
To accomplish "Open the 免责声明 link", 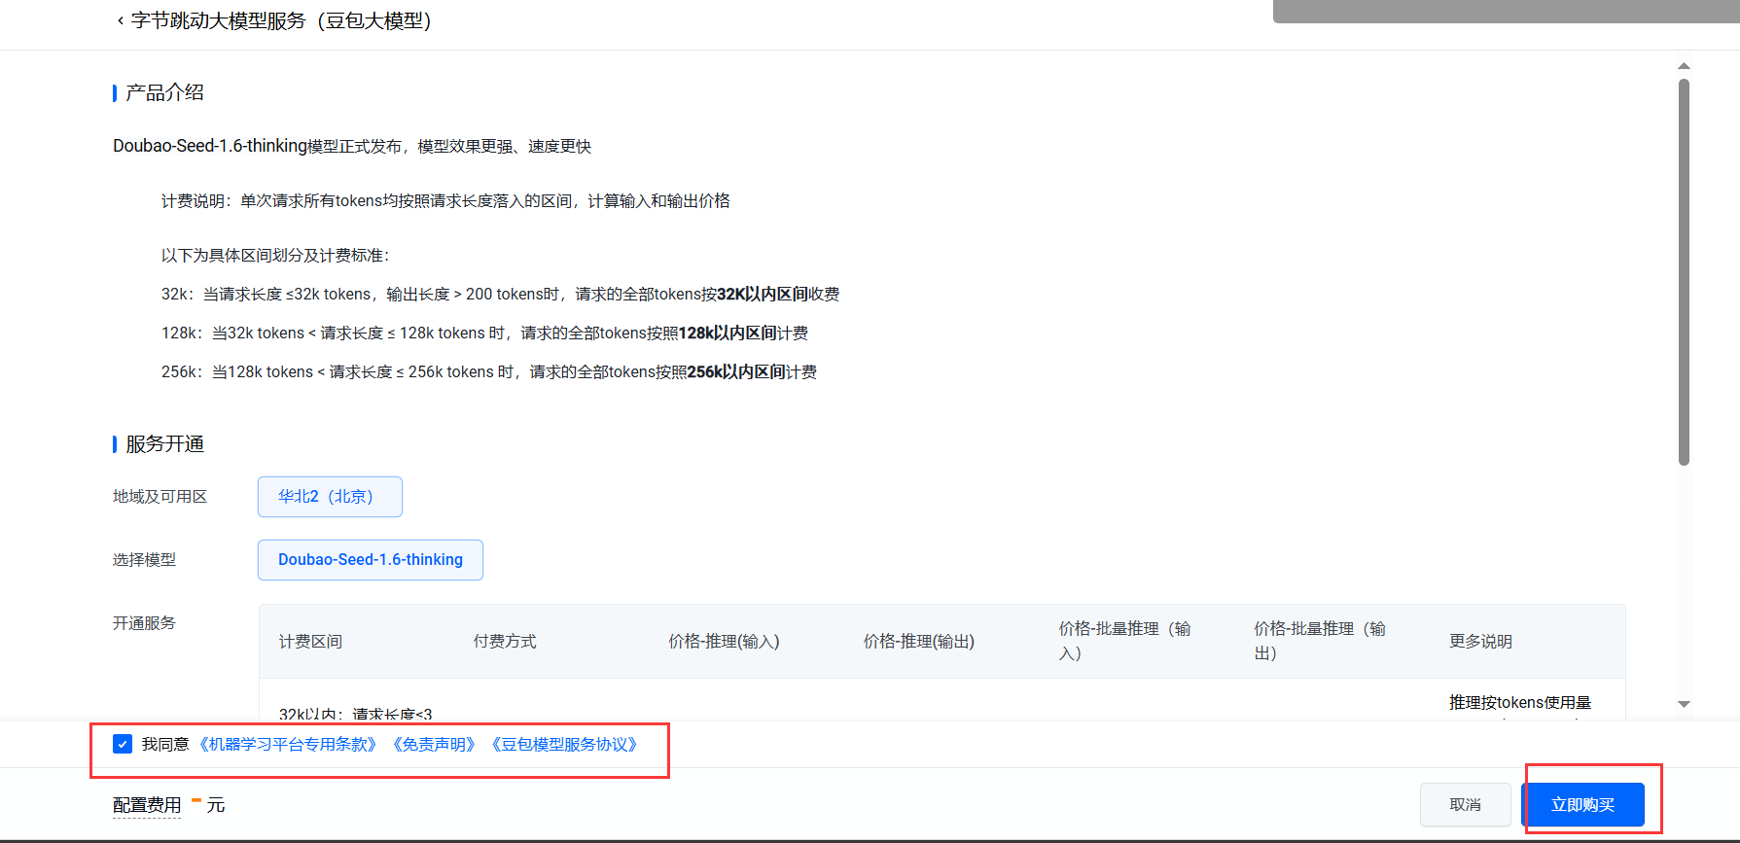I will pos(434,744).
